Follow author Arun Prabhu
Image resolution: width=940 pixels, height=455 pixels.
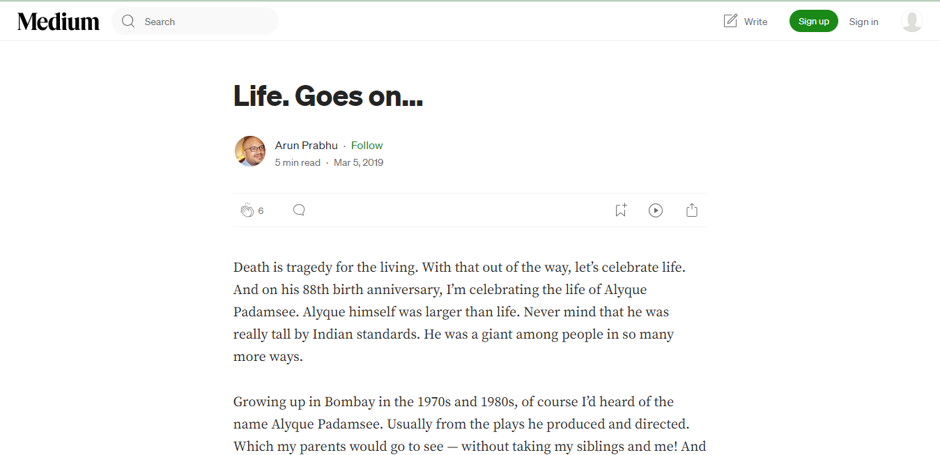tap(367, 146)
